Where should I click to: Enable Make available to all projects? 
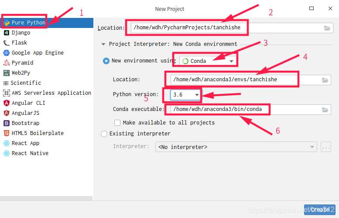(x=117, y=123)
